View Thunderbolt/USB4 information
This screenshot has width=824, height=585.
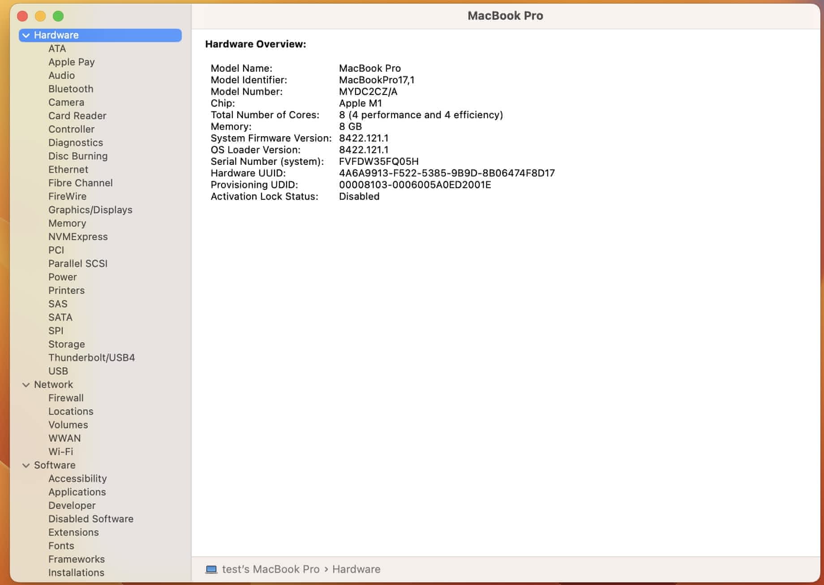[x=92, y=357]
